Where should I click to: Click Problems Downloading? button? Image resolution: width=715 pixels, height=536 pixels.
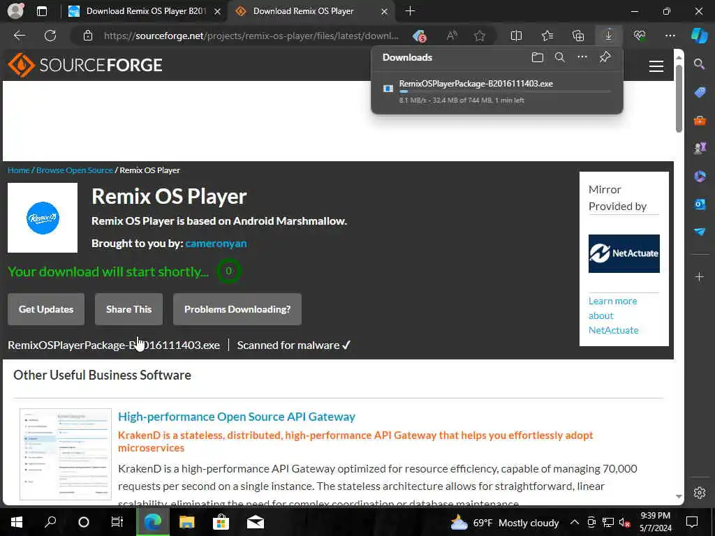237,309
